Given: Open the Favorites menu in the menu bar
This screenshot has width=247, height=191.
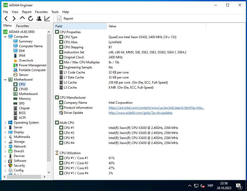Looking at the screenshot, I should 41,12.
